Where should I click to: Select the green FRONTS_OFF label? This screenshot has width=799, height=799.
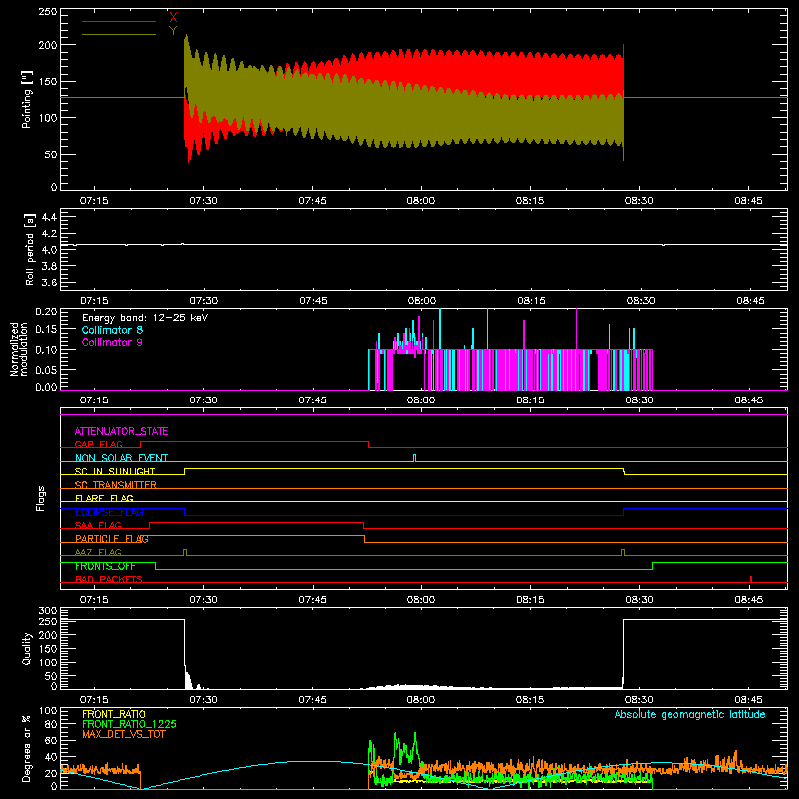(x=105, y=566)
